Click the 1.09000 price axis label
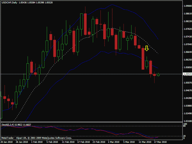 tap(188, 6)
